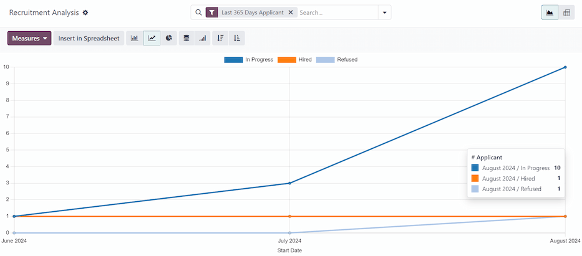Switch to pie chart view

(169, 38)
